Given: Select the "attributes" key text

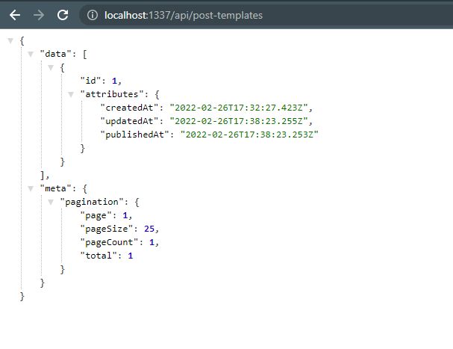Looking at the screenshot, I should (x=112, y=94).
